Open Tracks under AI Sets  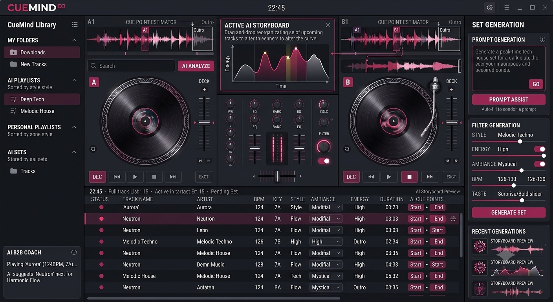(x=42, y=171)
